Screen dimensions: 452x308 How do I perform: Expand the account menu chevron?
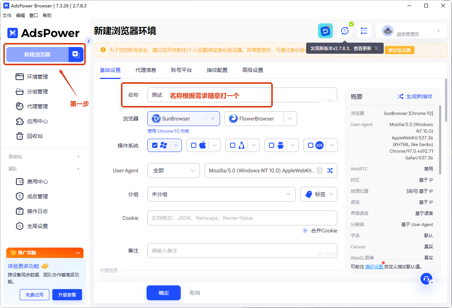[x=438, y=31]
